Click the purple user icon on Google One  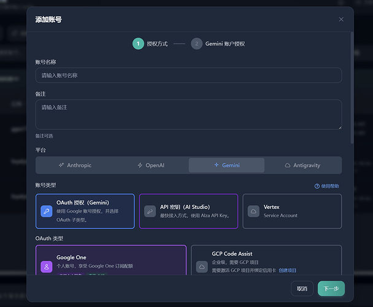pos(47,266)
